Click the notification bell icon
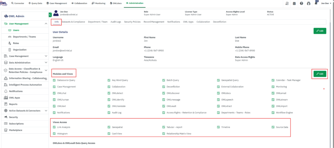The image size is (334, 148). [316, 3]
